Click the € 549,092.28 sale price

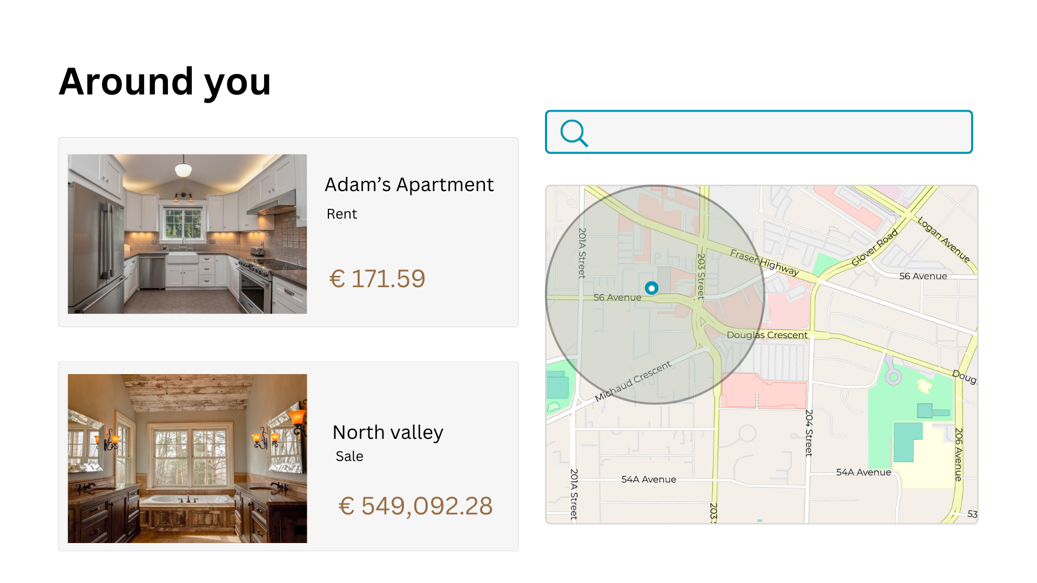[415, 506]
